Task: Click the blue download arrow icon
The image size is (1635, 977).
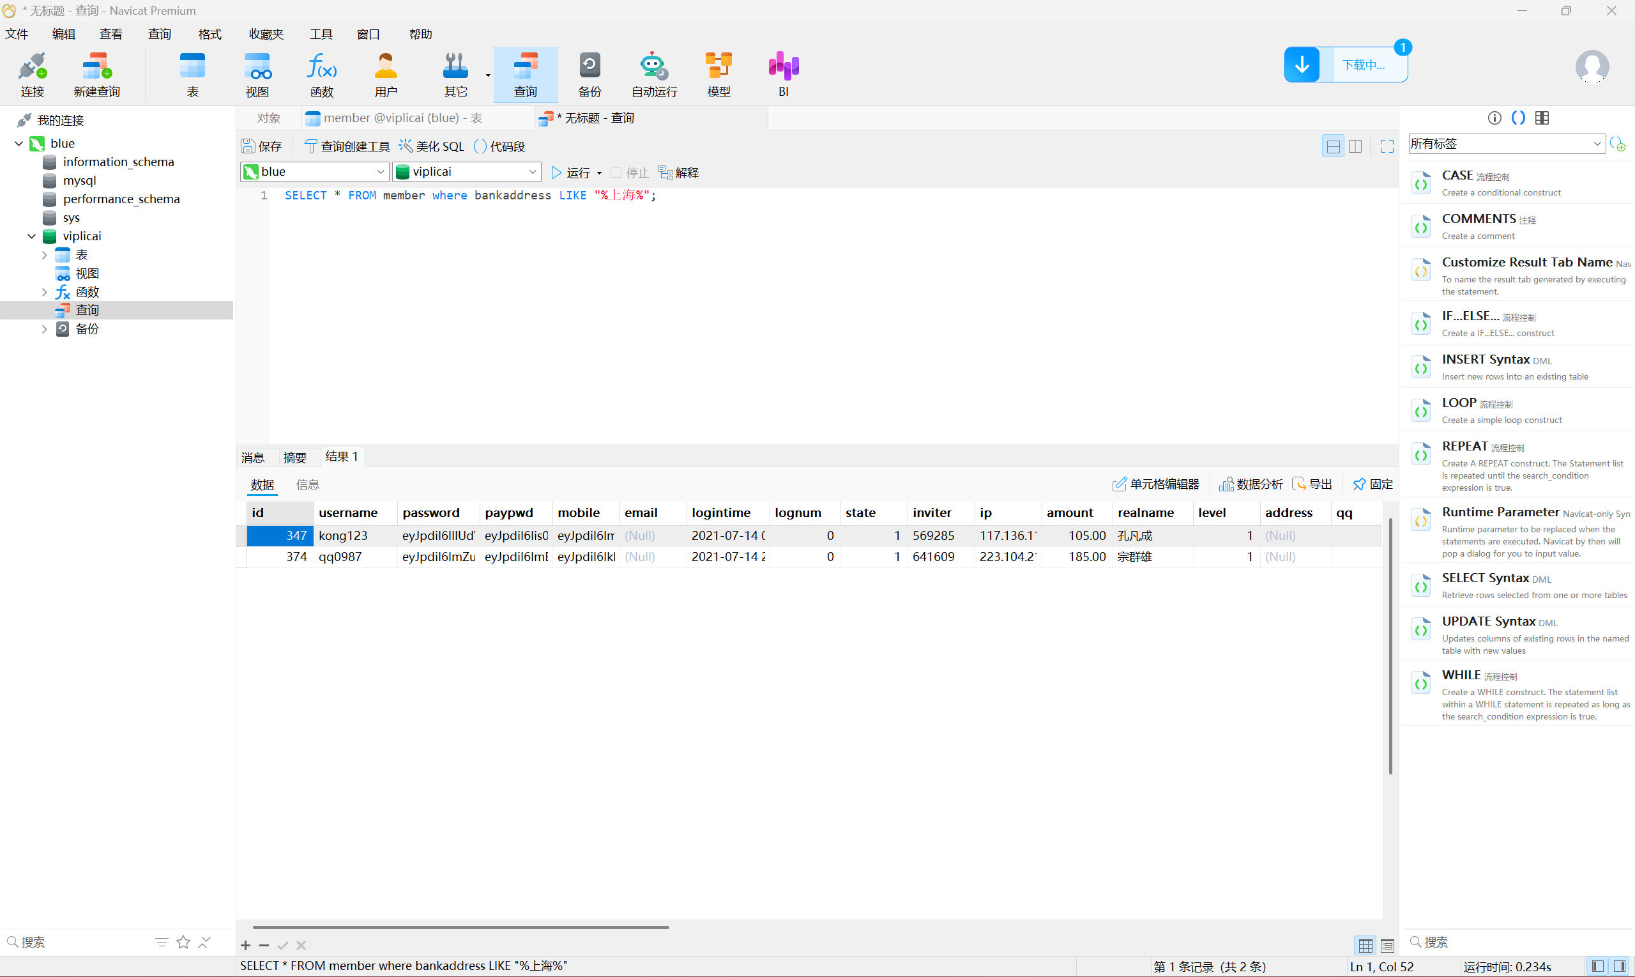Action: (x=1302, y=65)
